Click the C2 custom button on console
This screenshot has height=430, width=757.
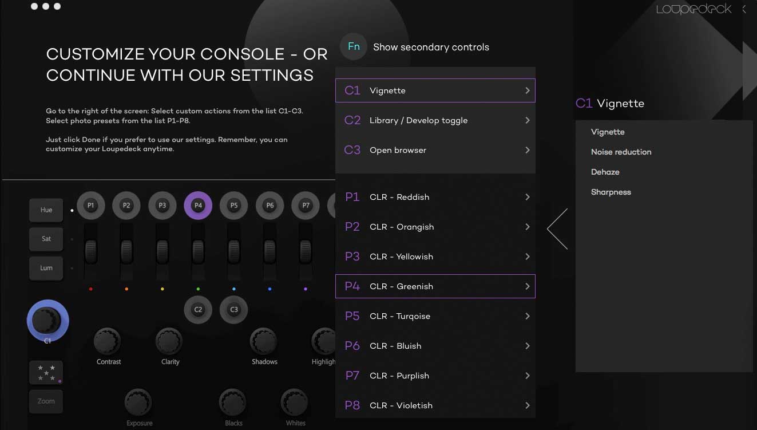(198, 310)
